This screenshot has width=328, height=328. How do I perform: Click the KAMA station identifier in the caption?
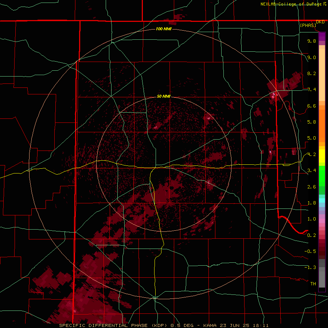pos(210,325)
